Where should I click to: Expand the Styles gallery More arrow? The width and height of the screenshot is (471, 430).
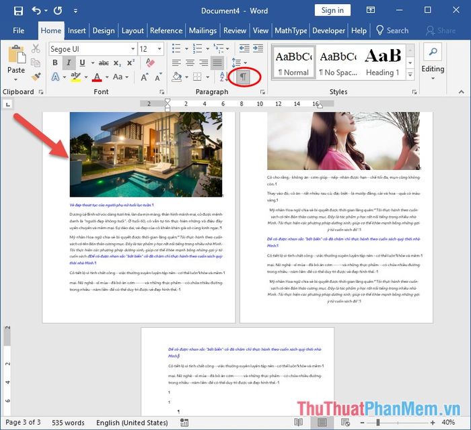(410, 75)
